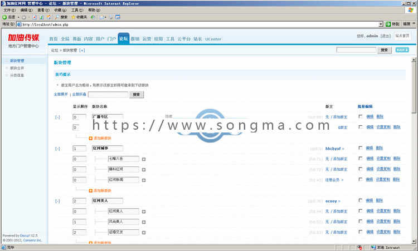This screenshot has width=418, height=251.
Task: Click the blue MAP button icon
Action: coord(402,50)
